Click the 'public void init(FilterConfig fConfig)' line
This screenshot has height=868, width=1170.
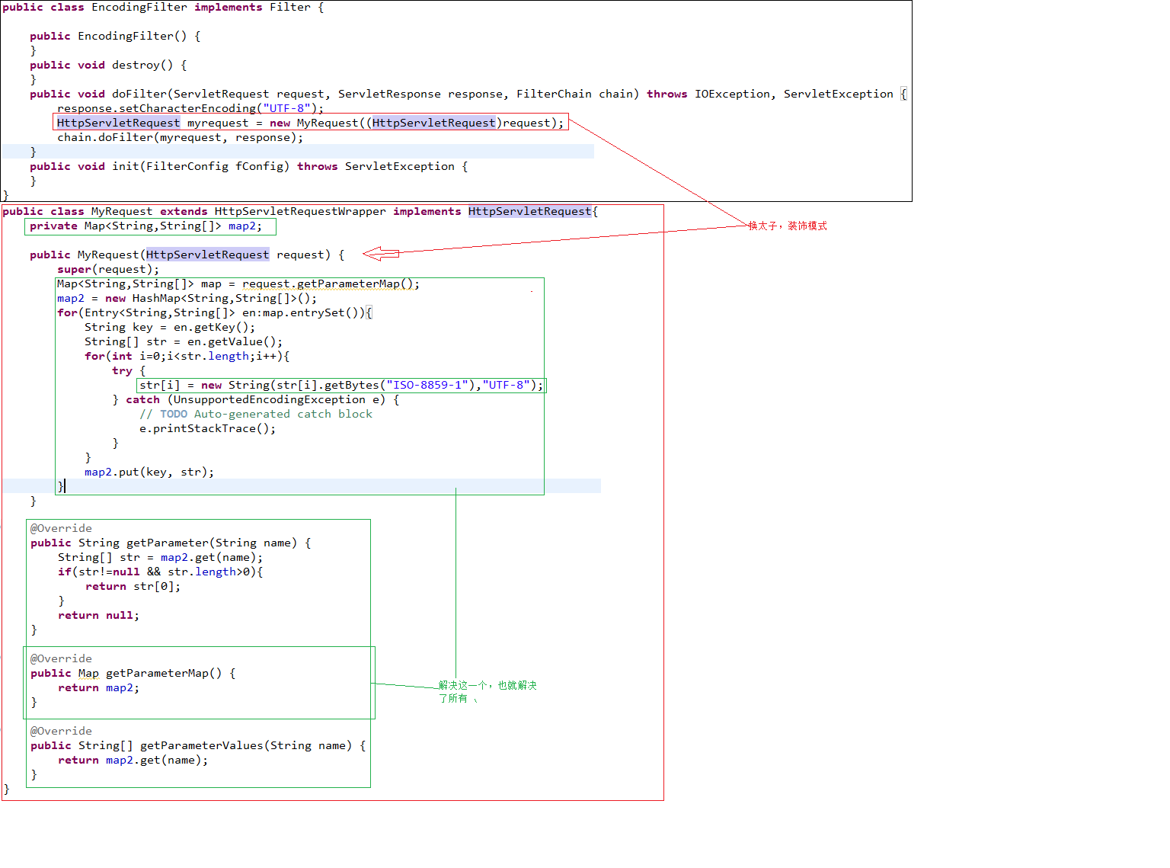click(x=249, y=167)
